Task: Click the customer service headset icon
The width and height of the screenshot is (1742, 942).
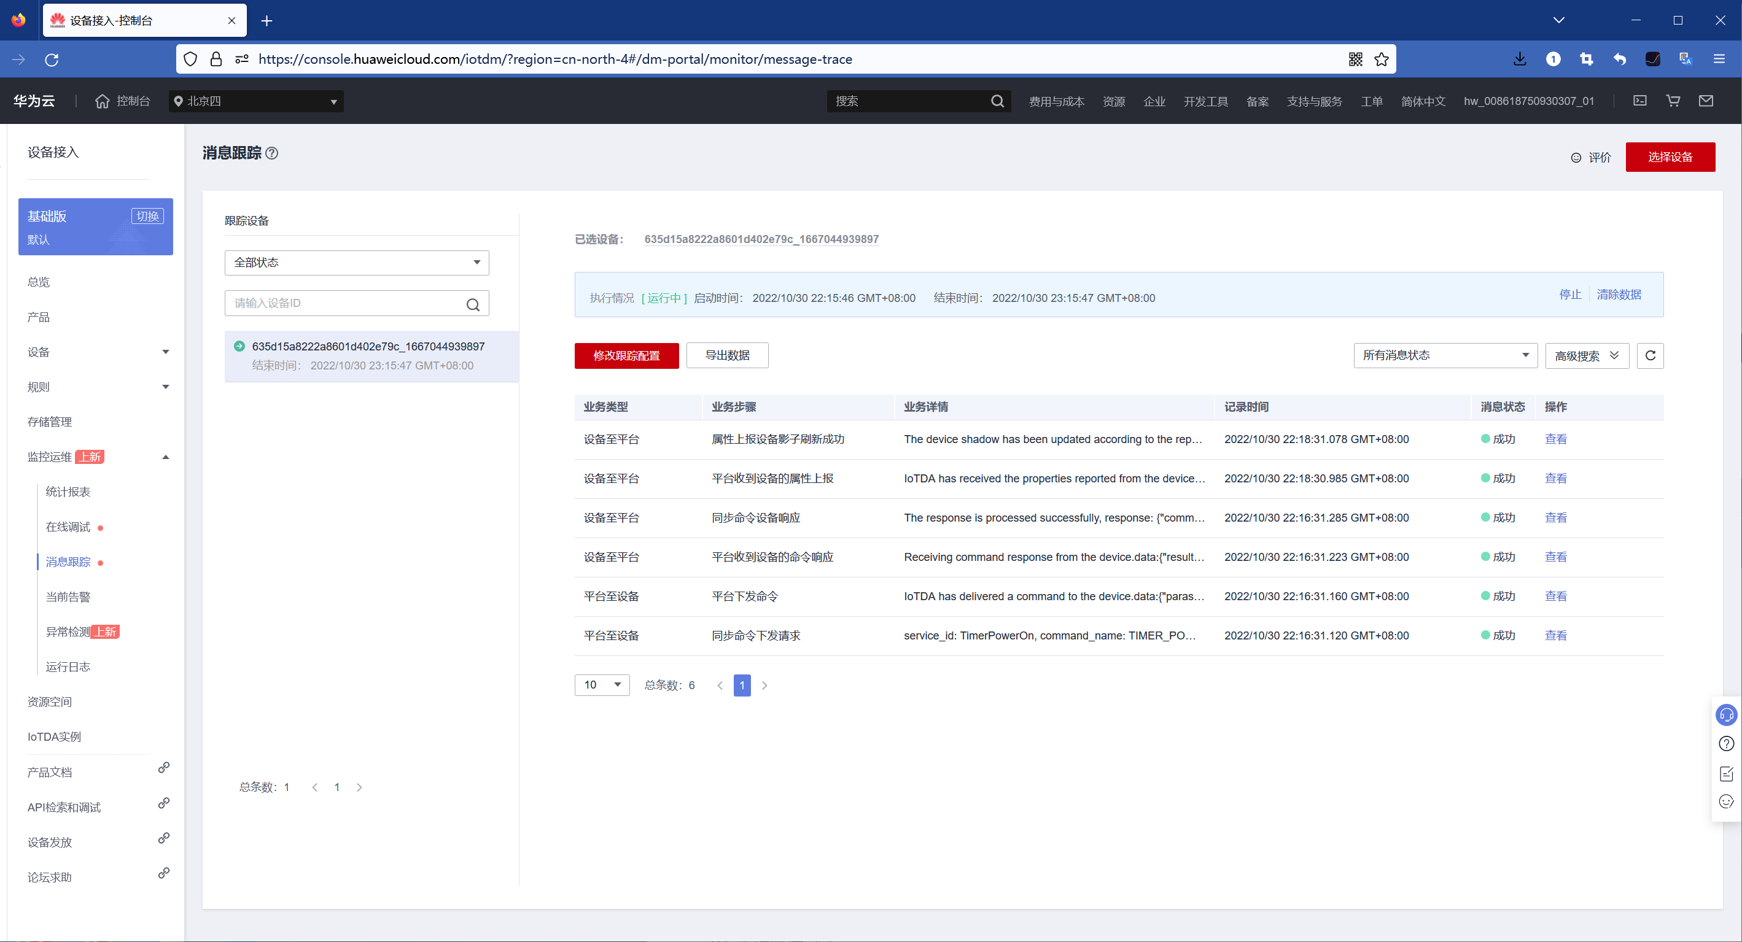Action: point(1726,714)
